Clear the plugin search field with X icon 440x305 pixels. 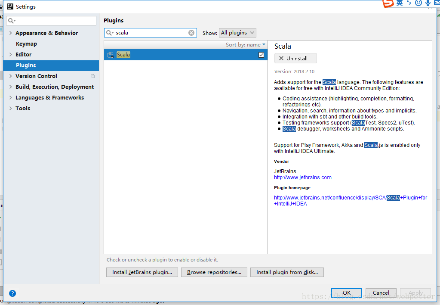click(x=191, y=33)
